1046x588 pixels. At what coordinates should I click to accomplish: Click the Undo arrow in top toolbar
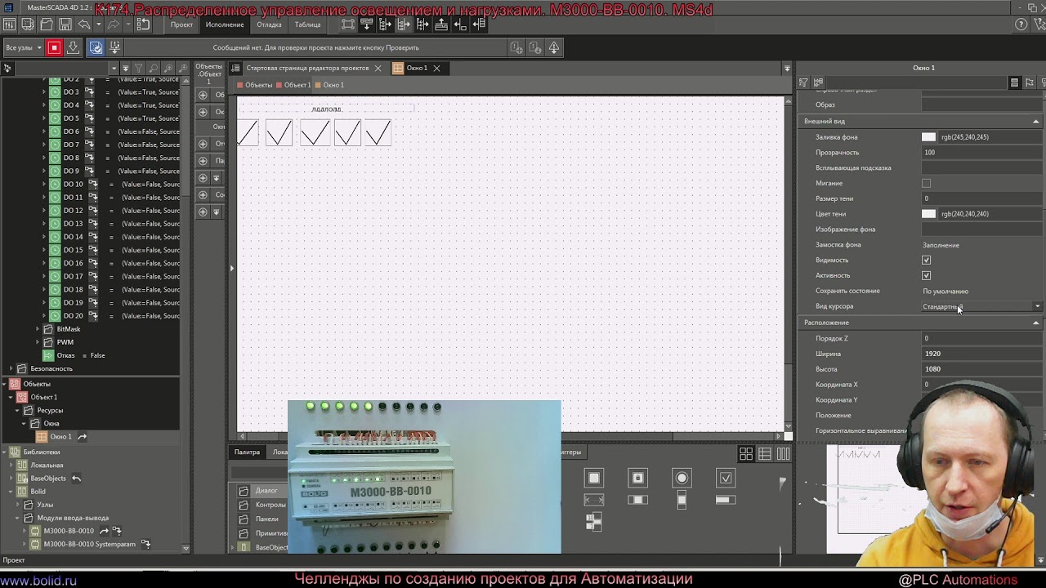[84, 24]
